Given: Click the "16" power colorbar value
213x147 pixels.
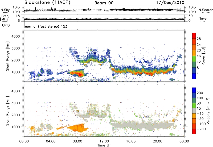Looking at the screenshot, I should point(199,56).
